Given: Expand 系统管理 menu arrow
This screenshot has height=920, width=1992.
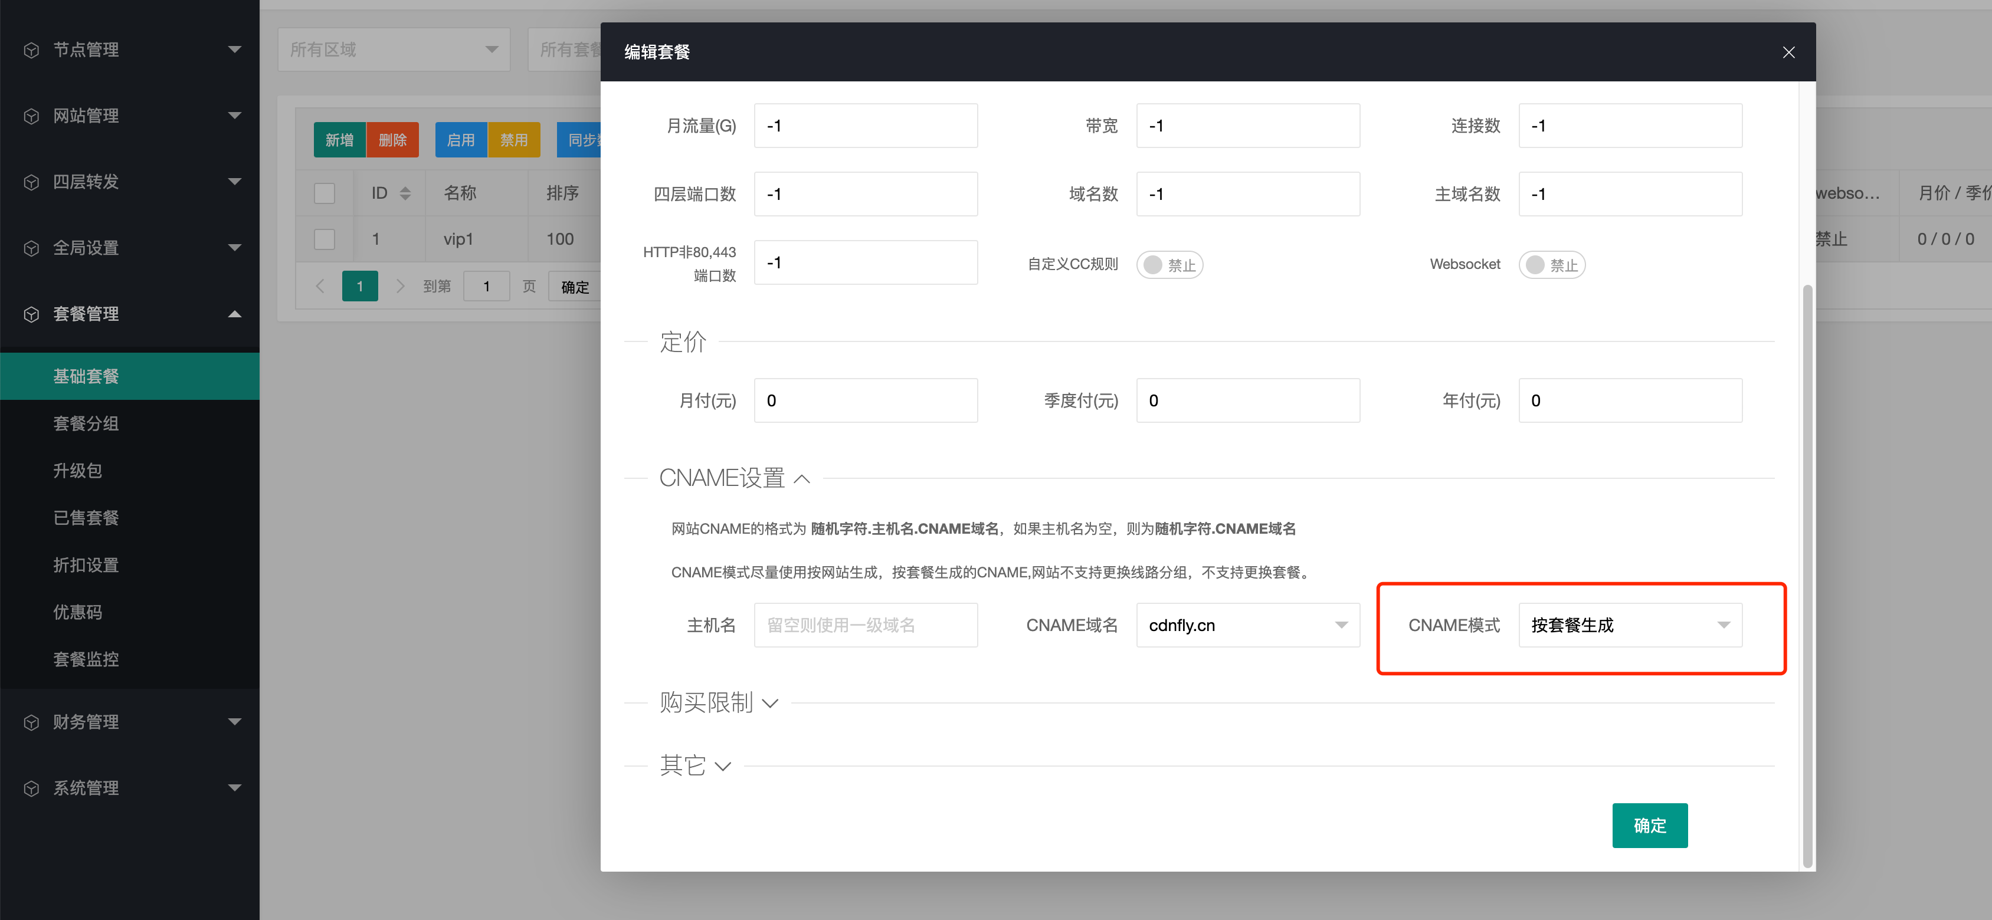Looking at the screenshot, I should tap(234, 788).
